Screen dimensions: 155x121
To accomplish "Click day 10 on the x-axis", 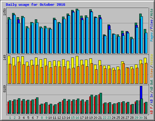I will pos(50,118).
